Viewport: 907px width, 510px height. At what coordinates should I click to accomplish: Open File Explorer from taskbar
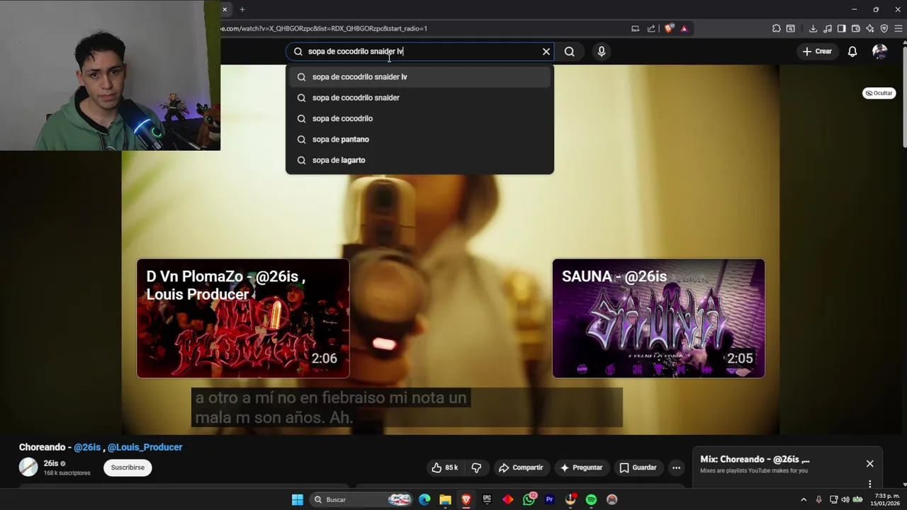pyautogui.click(x=445, y=500)
